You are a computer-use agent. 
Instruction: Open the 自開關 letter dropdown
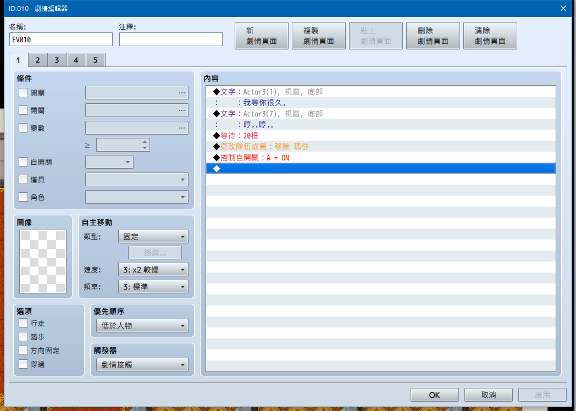(109, 162)
